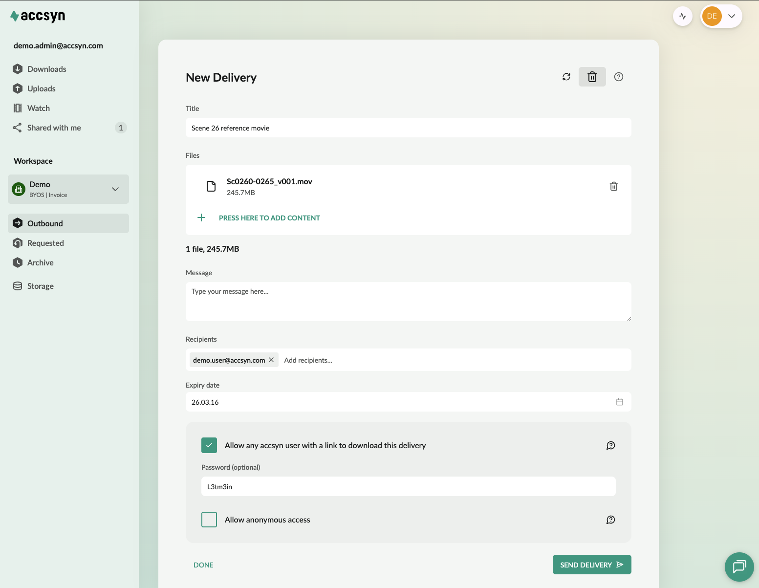Open the chat support bubble
Image resolution: width=759 pixels, height=588 pixels.
click(739, 566)
